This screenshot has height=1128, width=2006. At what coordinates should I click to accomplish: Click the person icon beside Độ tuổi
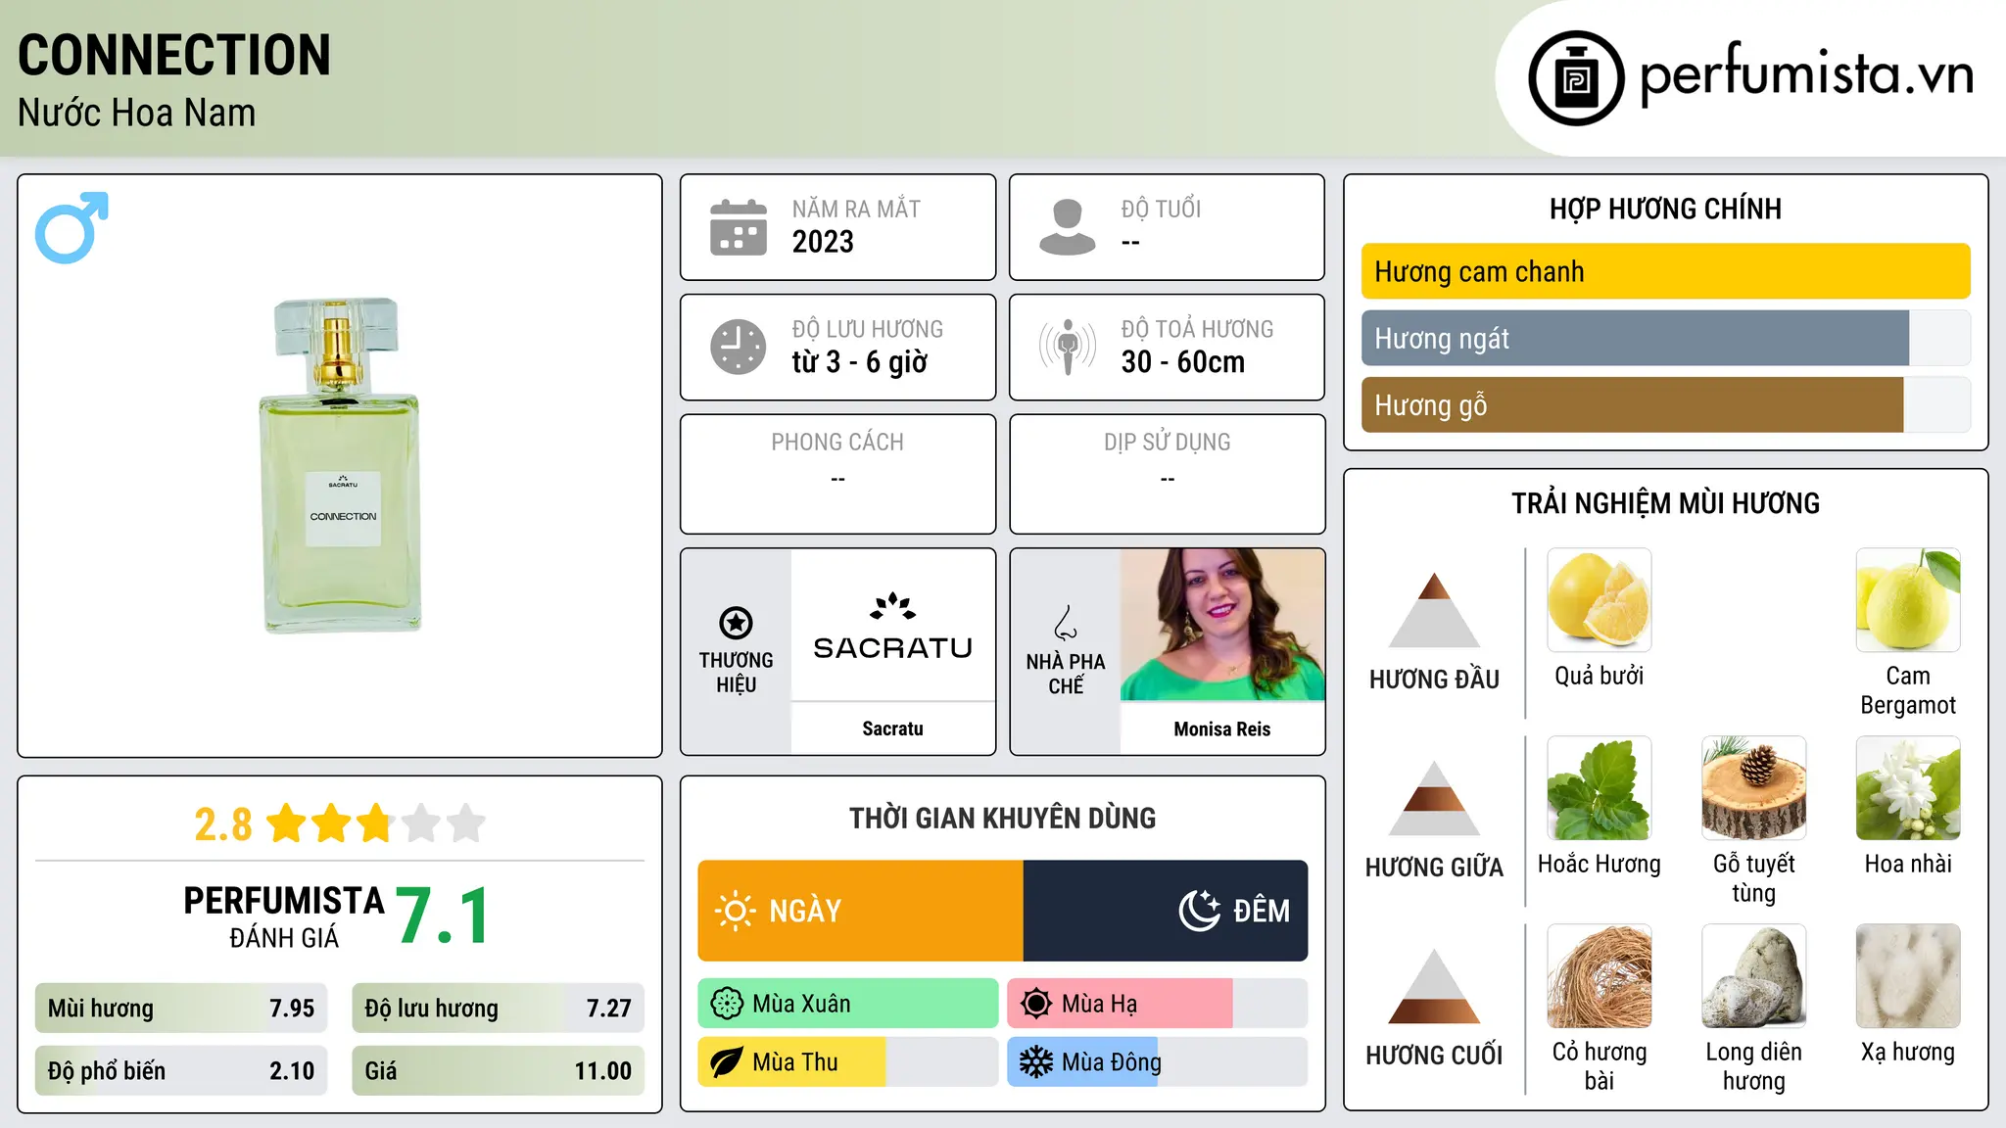(1068, 227)
